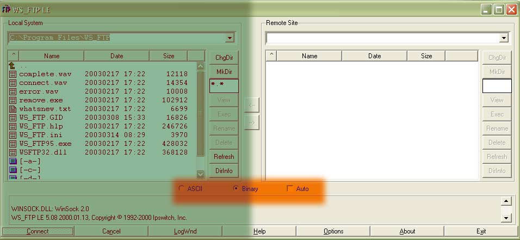Sort local files by Name column
520x240 pixels.
pyautogui.click(x=52, y=56)
